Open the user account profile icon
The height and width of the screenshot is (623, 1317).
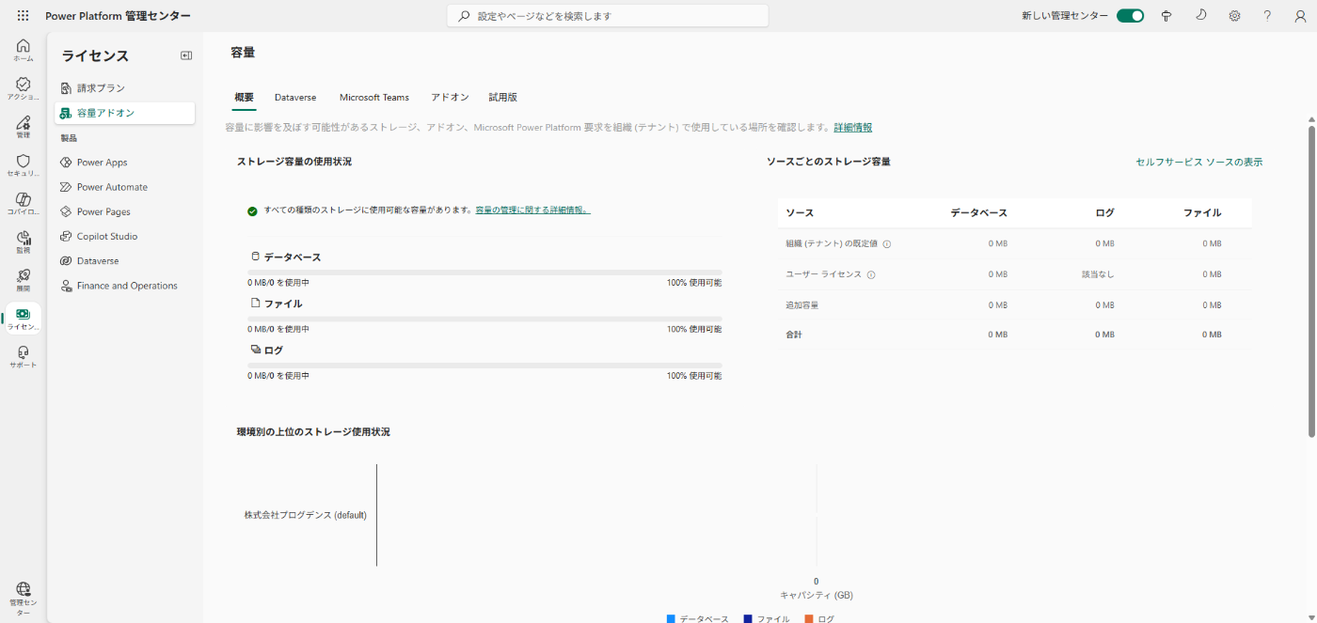point(1300,16)
